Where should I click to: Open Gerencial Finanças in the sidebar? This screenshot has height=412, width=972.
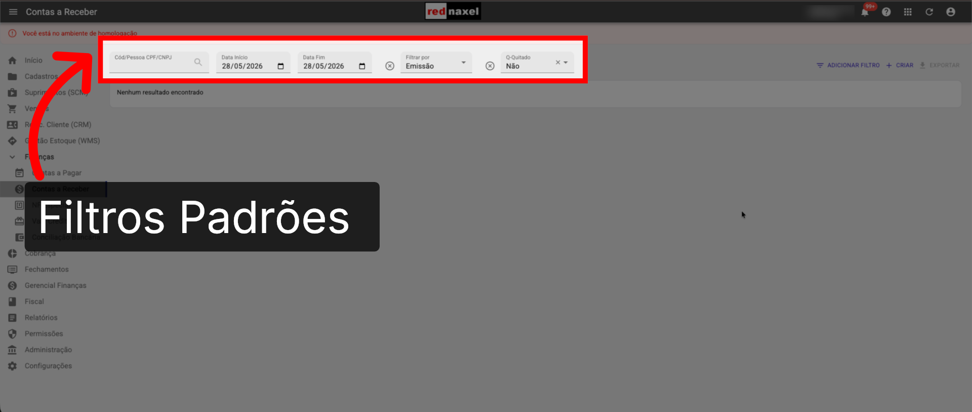[x=56, y=286]
